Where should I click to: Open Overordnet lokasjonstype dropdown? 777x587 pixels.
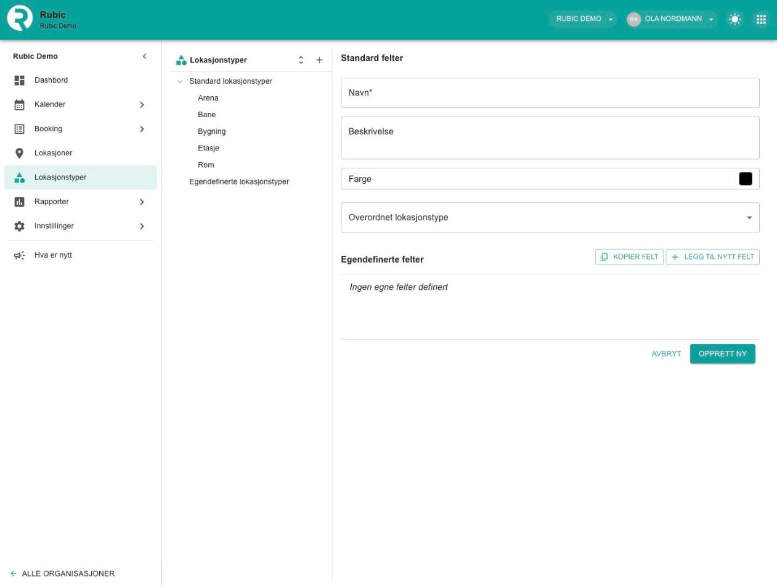550,218
